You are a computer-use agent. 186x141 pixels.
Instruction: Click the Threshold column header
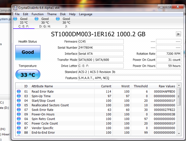(140, 86)
